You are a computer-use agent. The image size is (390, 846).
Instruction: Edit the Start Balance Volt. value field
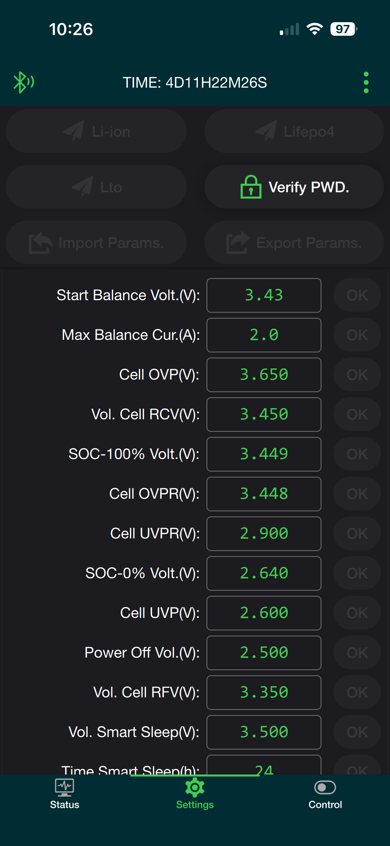coord(264,295)
